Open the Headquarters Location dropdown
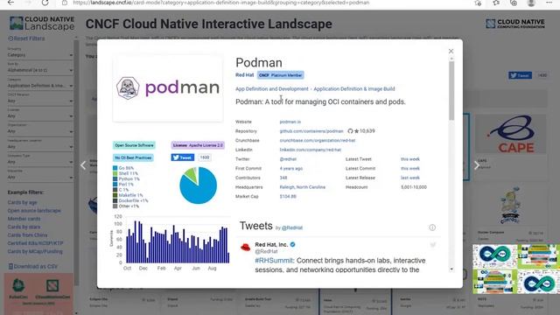The width and height of the screenshot is (560, 315). click(40, 147)
